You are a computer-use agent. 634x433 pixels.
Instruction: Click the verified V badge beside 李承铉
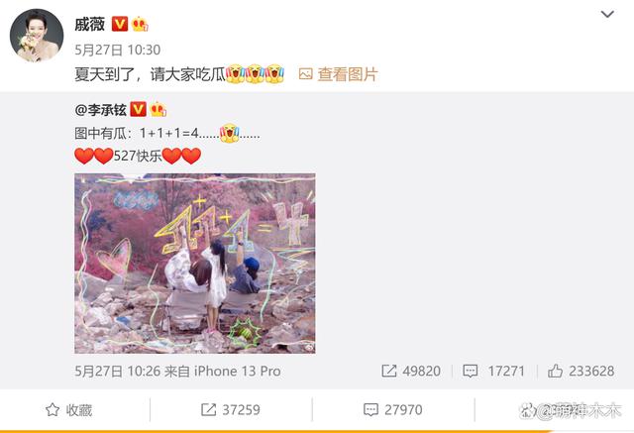click(x=139, y=110)
